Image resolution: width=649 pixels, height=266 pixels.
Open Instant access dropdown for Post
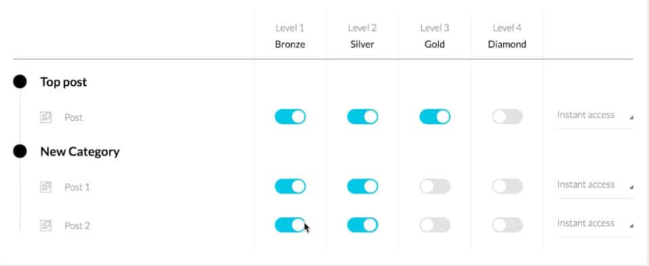(595, 115)
